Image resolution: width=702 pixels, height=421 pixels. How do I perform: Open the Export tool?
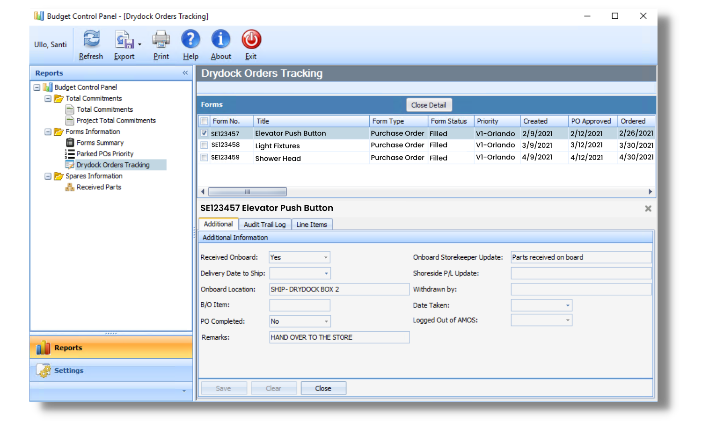point(123,40)
